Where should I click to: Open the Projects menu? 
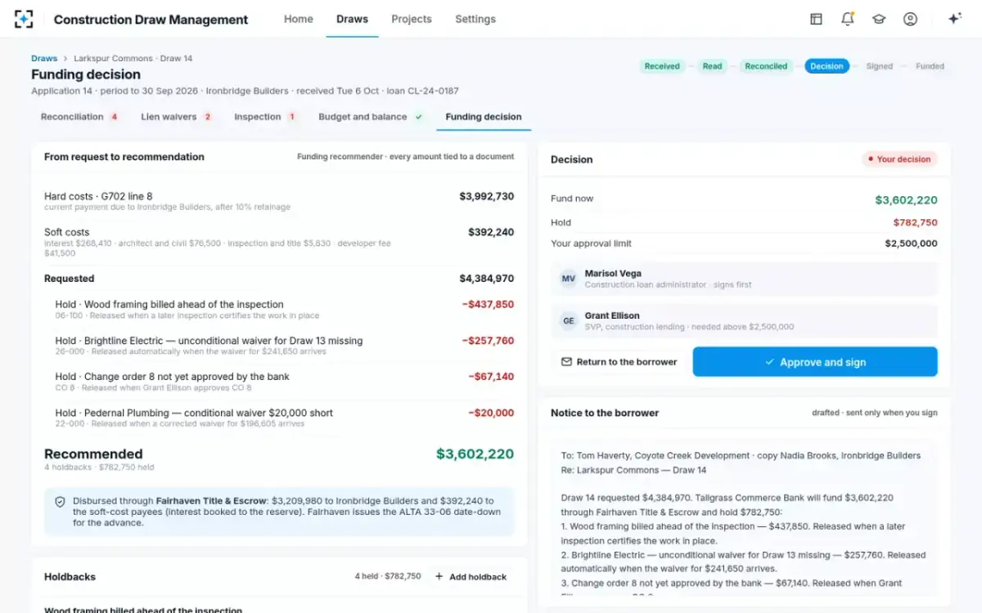(x=412, y=19)
